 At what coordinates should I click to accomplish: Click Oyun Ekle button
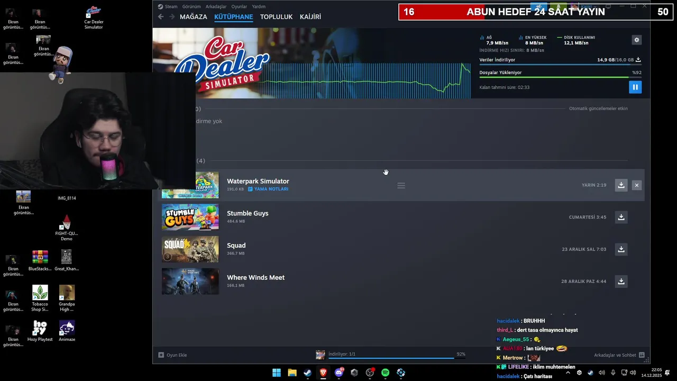pos(173,355)
